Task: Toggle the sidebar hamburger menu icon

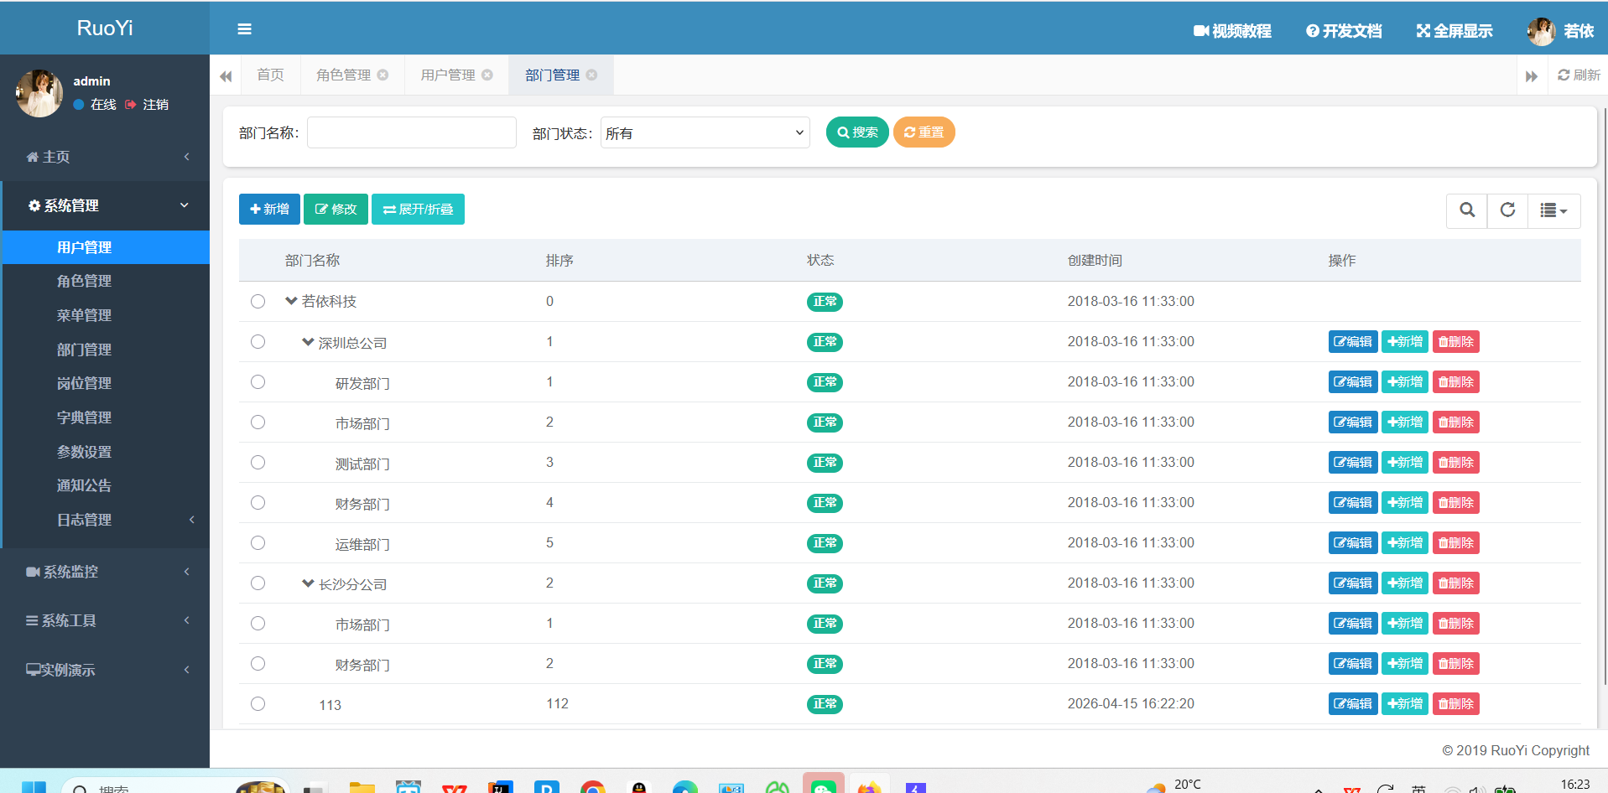Action: (x=245, y=29)
